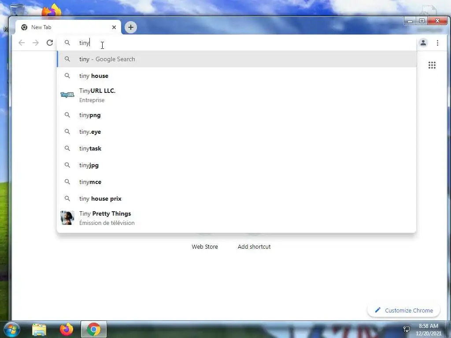Click search icon beside 'tinytask'
The height and width of the screenshot is (338, 451).
coord(67,148)
